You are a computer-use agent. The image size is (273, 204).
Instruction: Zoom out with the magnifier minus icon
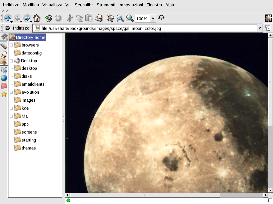[x=130, y=18]
